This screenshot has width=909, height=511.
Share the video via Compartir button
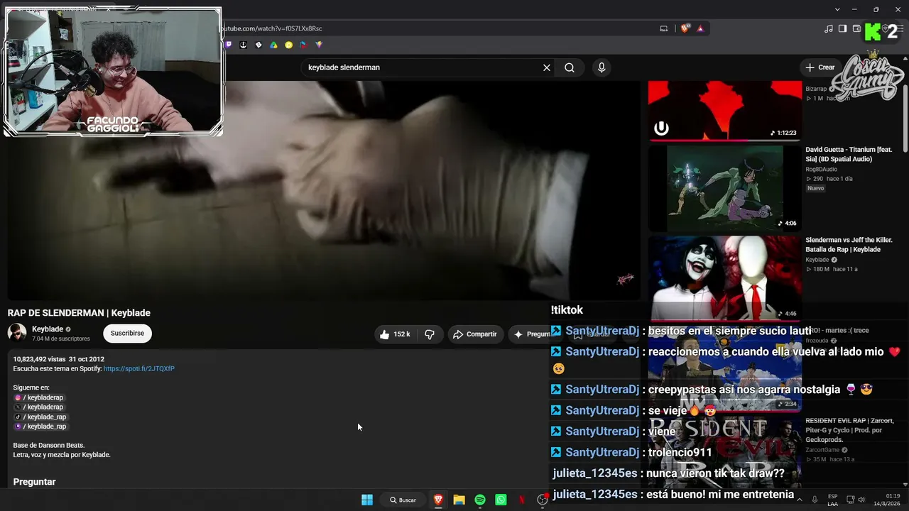click(475, 334)
